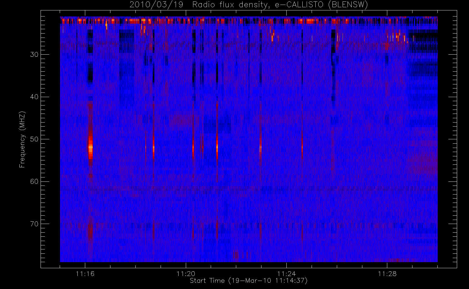Select the 50 MHz frequency axis label
469x289 pixels.
point(34,139)
